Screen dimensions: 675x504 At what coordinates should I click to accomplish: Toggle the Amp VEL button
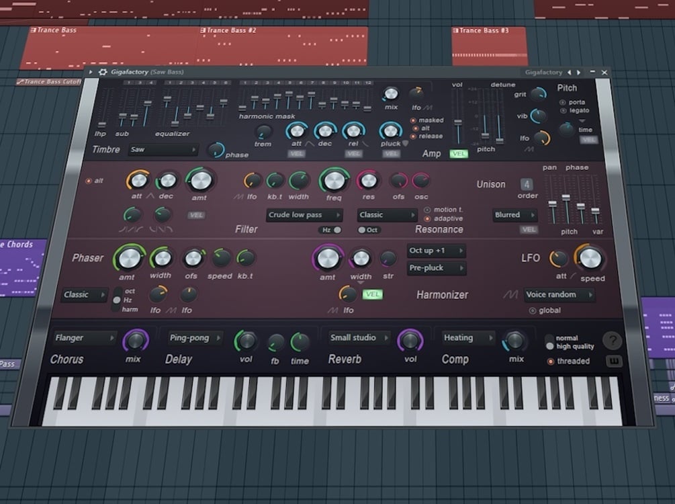click(459, 154)
